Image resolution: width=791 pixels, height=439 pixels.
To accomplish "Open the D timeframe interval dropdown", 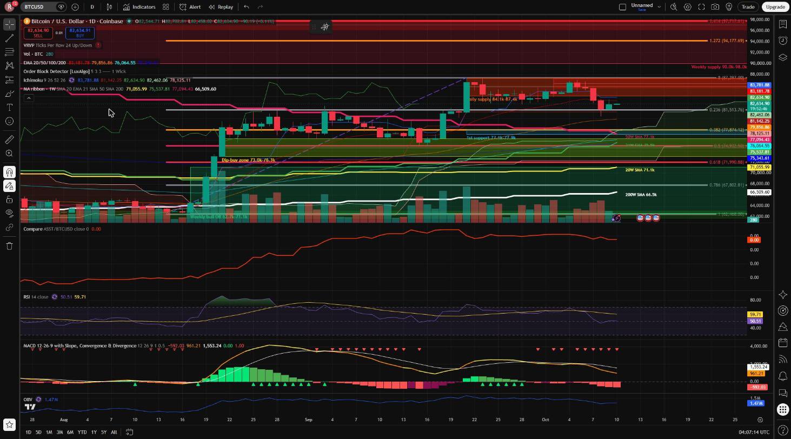I will point(92,7).
